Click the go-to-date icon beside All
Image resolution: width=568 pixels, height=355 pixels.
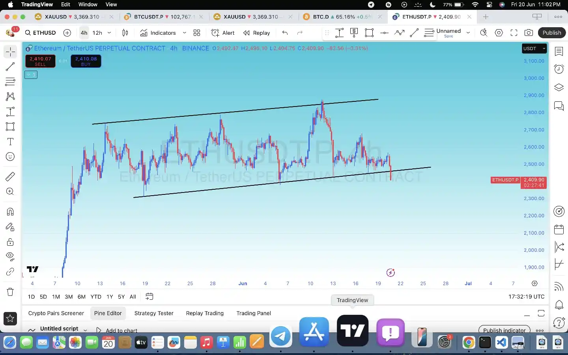click(x=149, y=297)
